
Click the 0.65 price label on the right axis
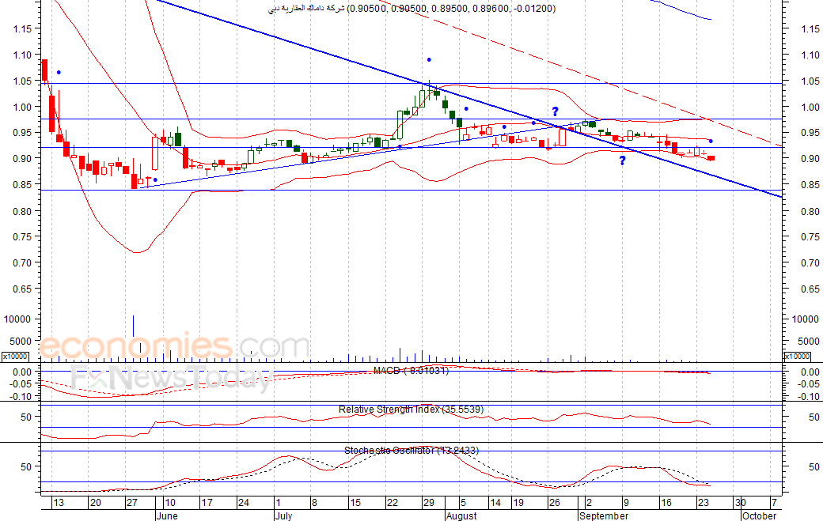click(810, 289)
